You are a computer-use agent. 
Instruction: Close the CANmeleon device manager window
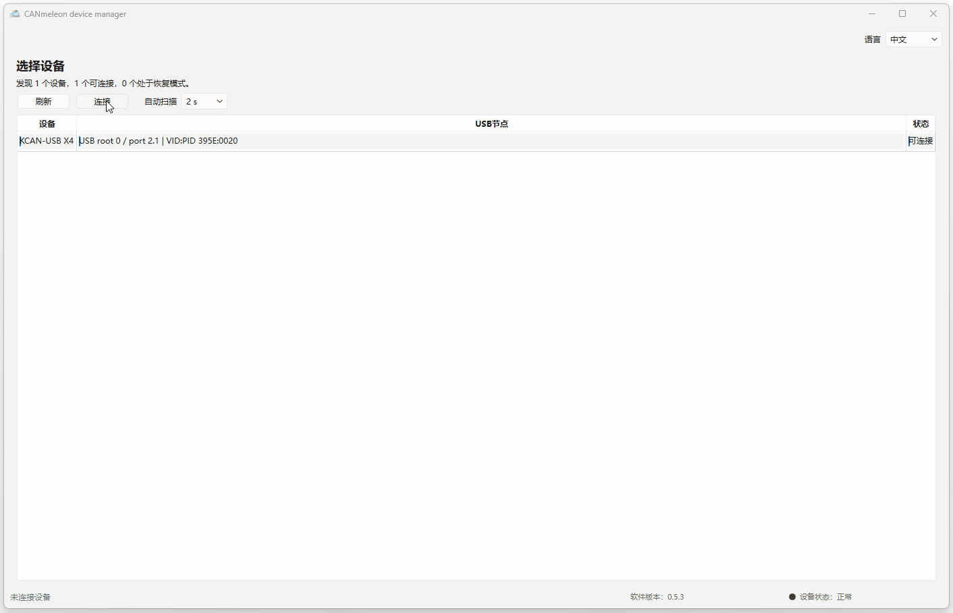click(933, 13)
